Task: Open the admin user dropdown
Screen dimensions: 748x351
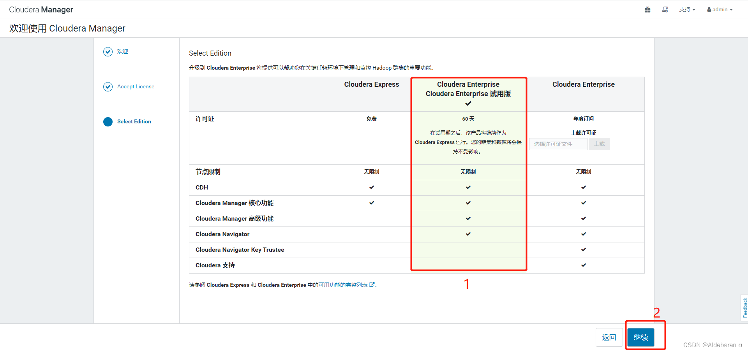Action: point(720,9)
